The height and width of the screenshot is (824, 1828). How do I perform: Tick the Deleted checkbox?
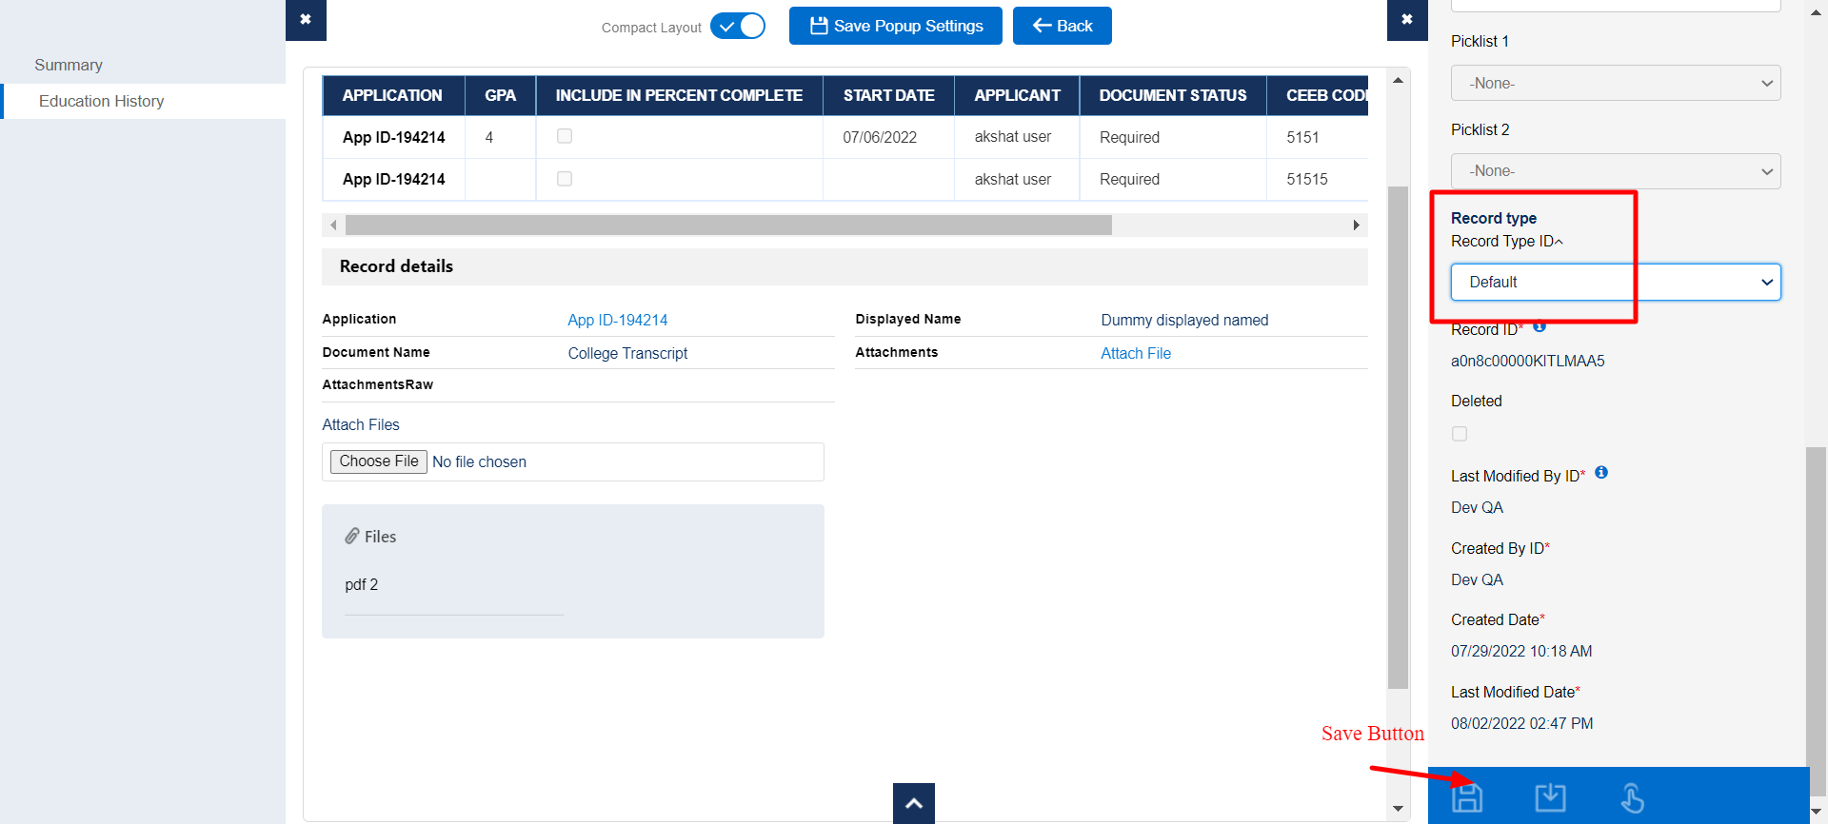point(1460,434)
